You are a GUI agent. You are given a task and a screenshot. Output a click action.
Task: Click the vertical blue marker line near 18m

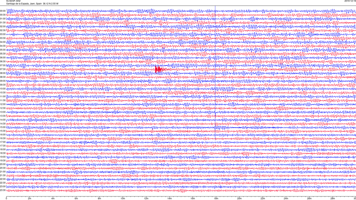[x=215, y=73]
